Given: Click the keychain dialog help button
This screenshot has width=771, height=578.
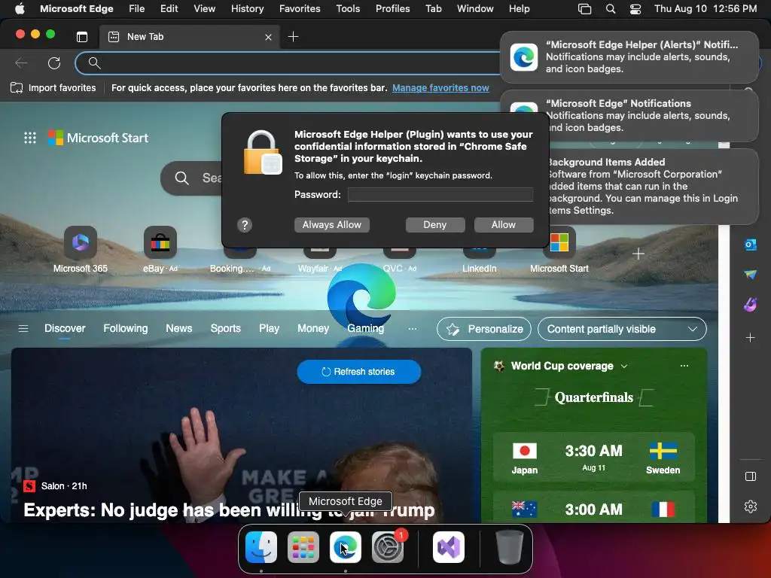Looking at the screenshot, I should pyautogui.click(x=245, y=224).
